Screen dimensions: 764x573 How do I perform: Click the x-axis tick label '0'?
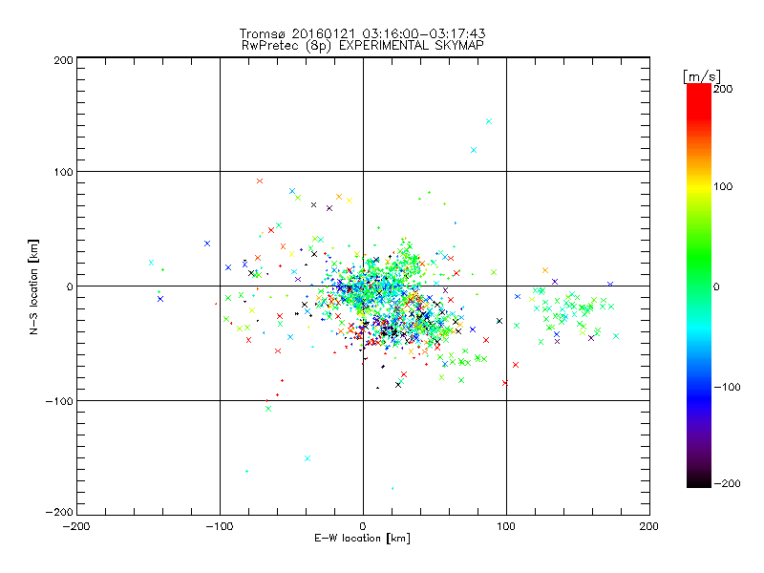click(x=363, y=526)
